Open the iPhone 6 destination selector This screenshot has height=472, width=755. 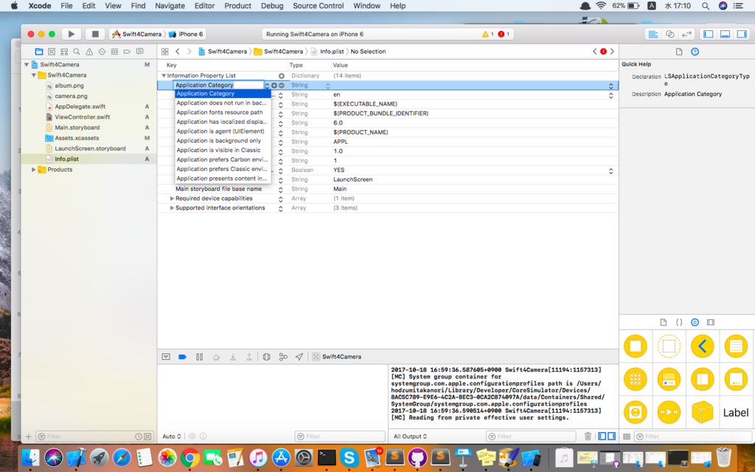pos(187,34)
